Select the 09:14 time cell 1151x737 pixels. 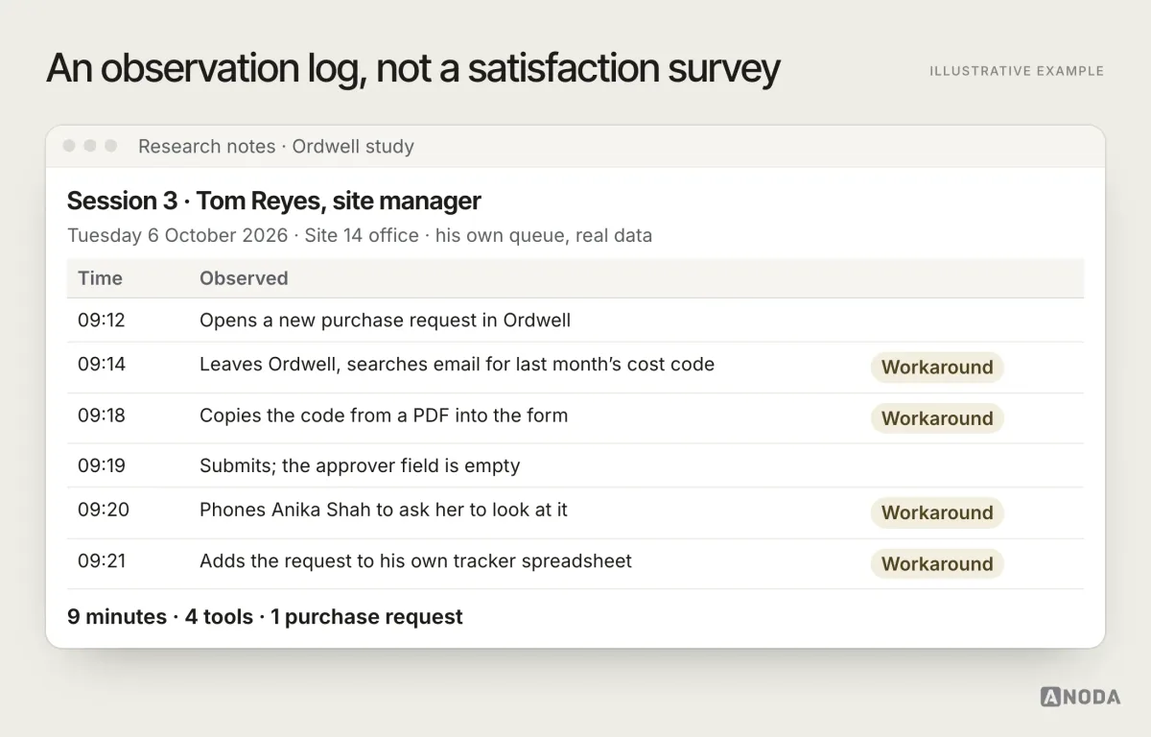[102, 364]
